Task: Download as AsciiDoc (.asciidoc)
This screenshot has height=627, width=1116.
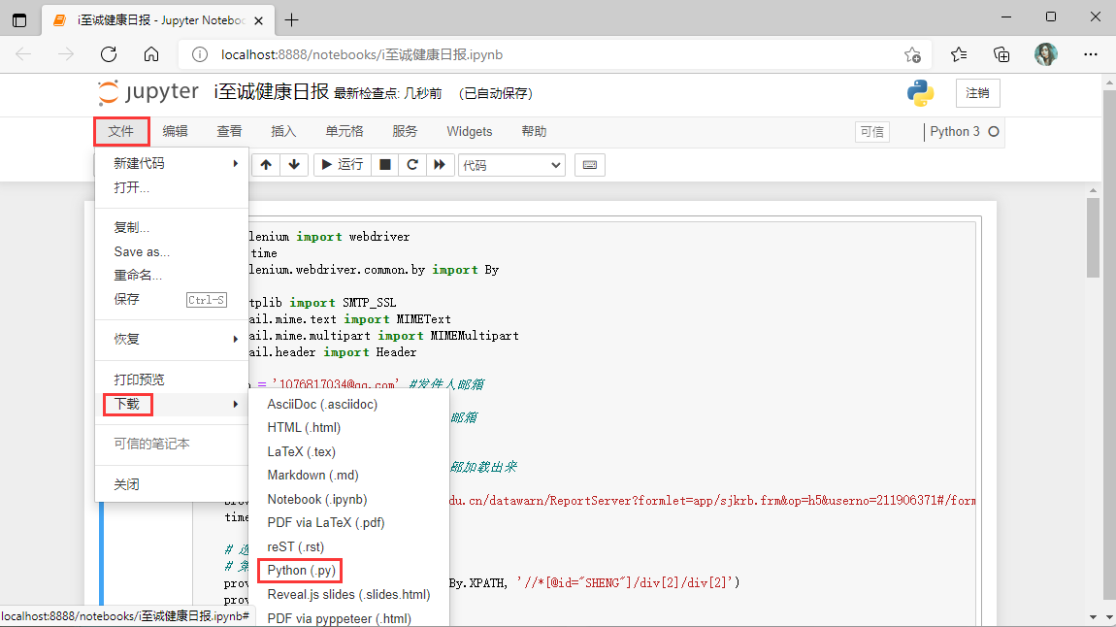Action: point(349,404)
